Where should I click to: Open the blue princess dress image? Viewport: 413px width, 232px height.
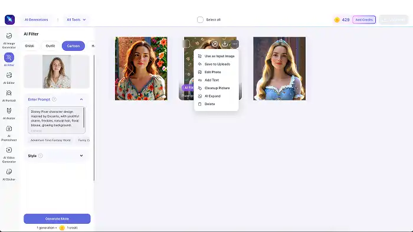[x=280, y=68]
